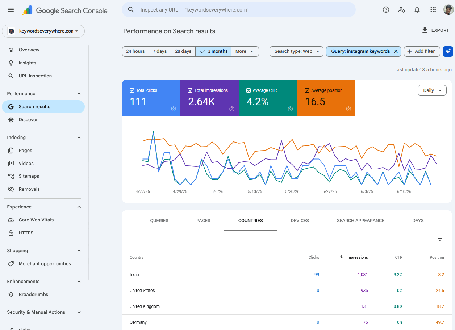Click the Overview home icon
This screenshot has height=330, width=455.
pyautogui.click(x=11, y=50)
